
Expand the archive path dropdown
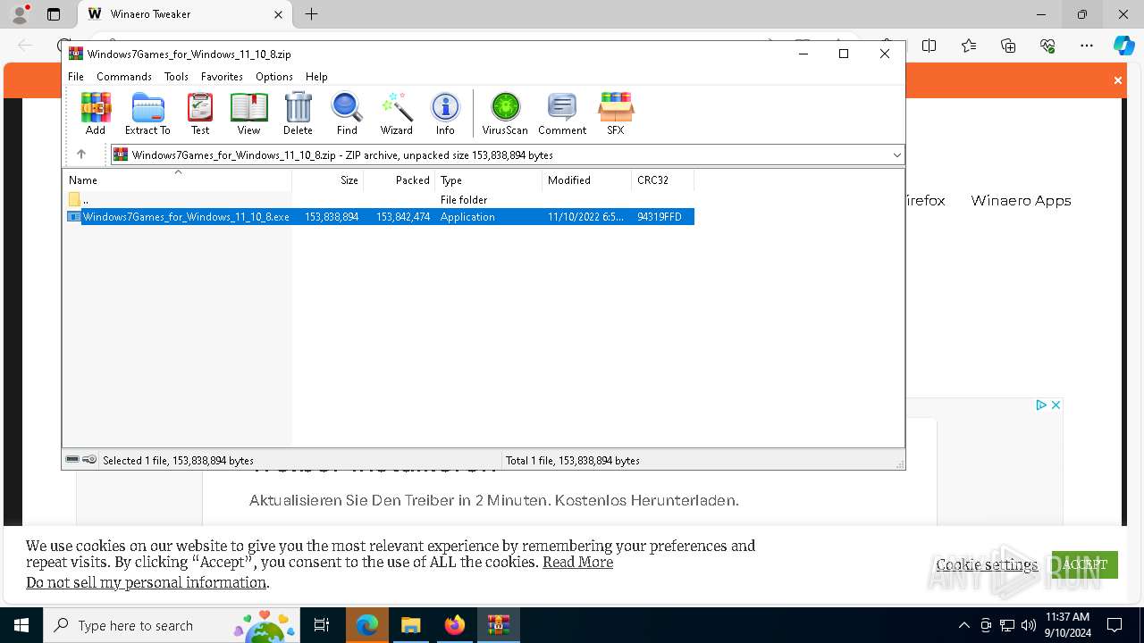896,155
